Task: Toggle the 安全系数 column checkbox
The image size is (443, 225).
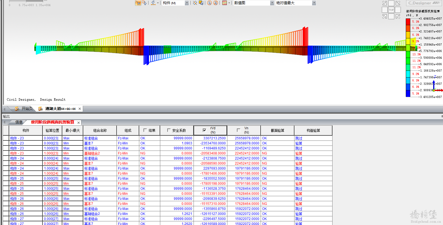Action: [x=169, y=130]
